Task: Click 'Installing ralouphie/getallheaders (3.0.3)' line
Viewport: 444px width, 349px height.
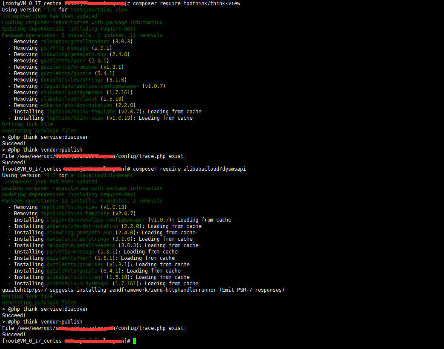Action: pos(103,245)
